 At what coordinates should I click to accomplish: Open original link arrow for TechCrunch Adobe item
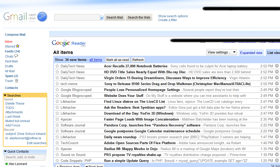pos(277,143)
